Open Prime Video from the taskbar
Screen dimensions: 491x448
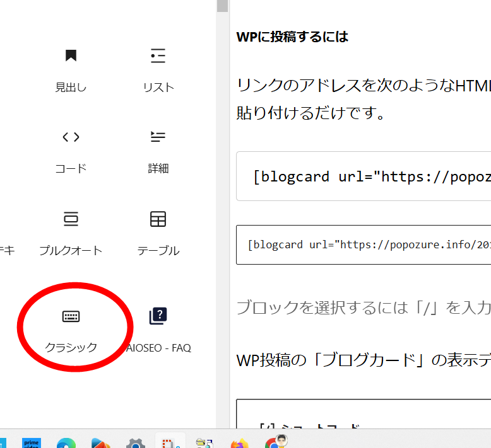pyautogui.click(x=32, y=442)
